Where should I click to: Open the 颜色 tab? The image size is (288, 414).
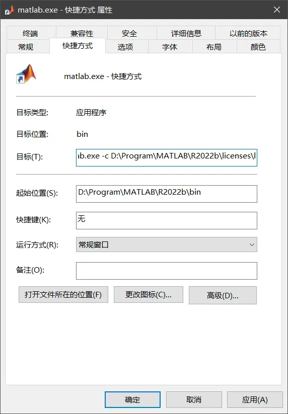258,47
